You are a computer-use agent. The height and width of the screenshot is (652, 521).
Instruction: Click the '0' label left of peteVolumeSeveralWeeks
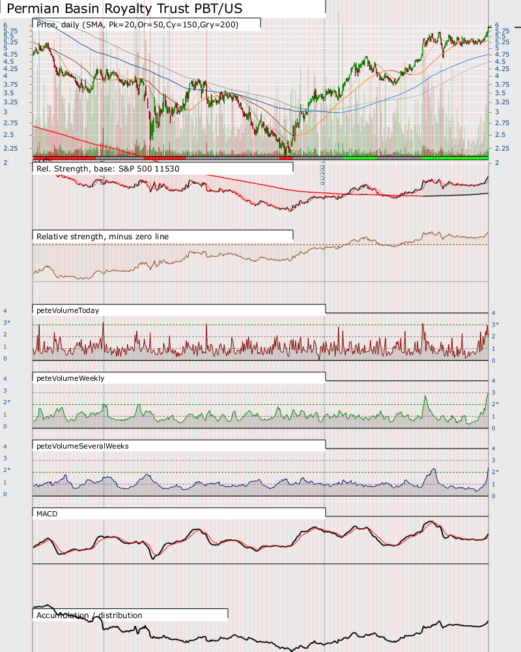click(5, 494)
